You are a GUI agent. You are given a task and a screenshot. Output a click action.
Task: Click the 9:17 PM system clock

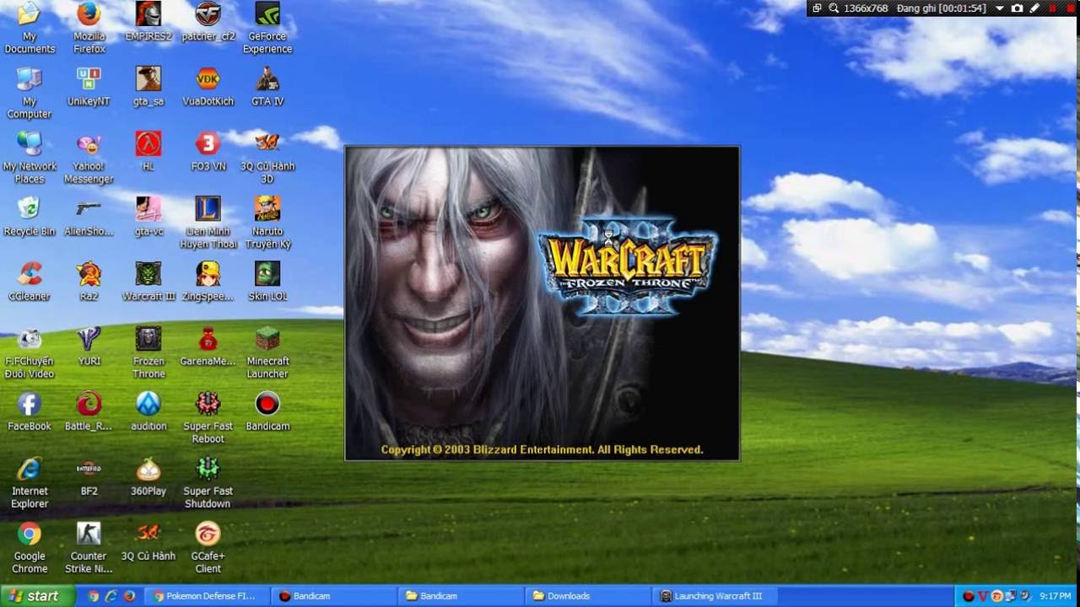1055,596
